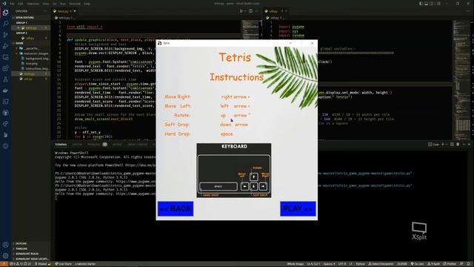Click the split terminal icon in panel

click(452, 145)
